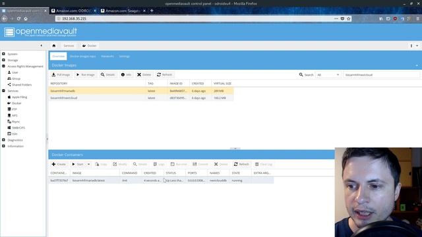
Task: Click Details in Docker Containers toolbar
Action: pos(140,164)
